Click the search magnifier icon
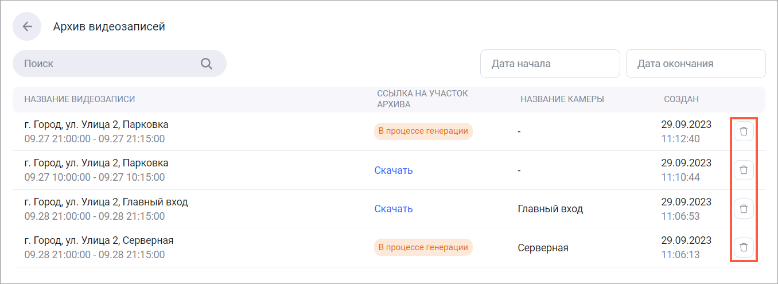 207,64
